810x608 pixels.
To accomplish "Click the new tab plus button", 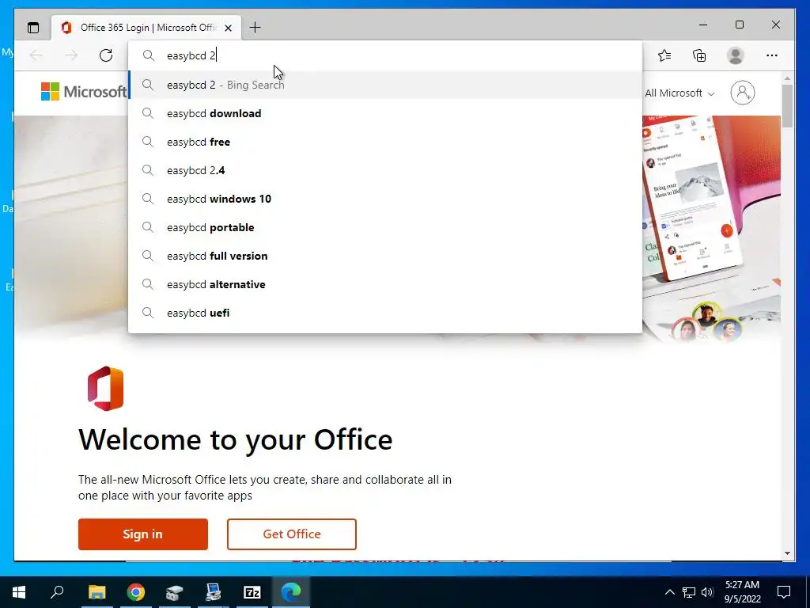I will pyautogui.click(x=255, y=28).
